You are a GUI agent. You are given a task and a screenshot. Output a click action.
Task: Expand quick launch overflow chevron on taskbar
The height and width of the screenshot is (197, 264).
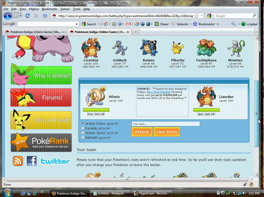coord(42,192)
